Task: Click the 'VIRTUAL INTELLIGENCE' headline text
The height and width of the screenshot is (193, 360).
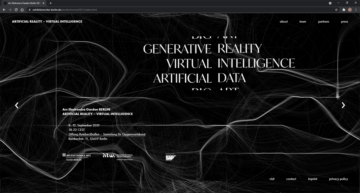Action: pyautogui.click(x=231, y=63)
